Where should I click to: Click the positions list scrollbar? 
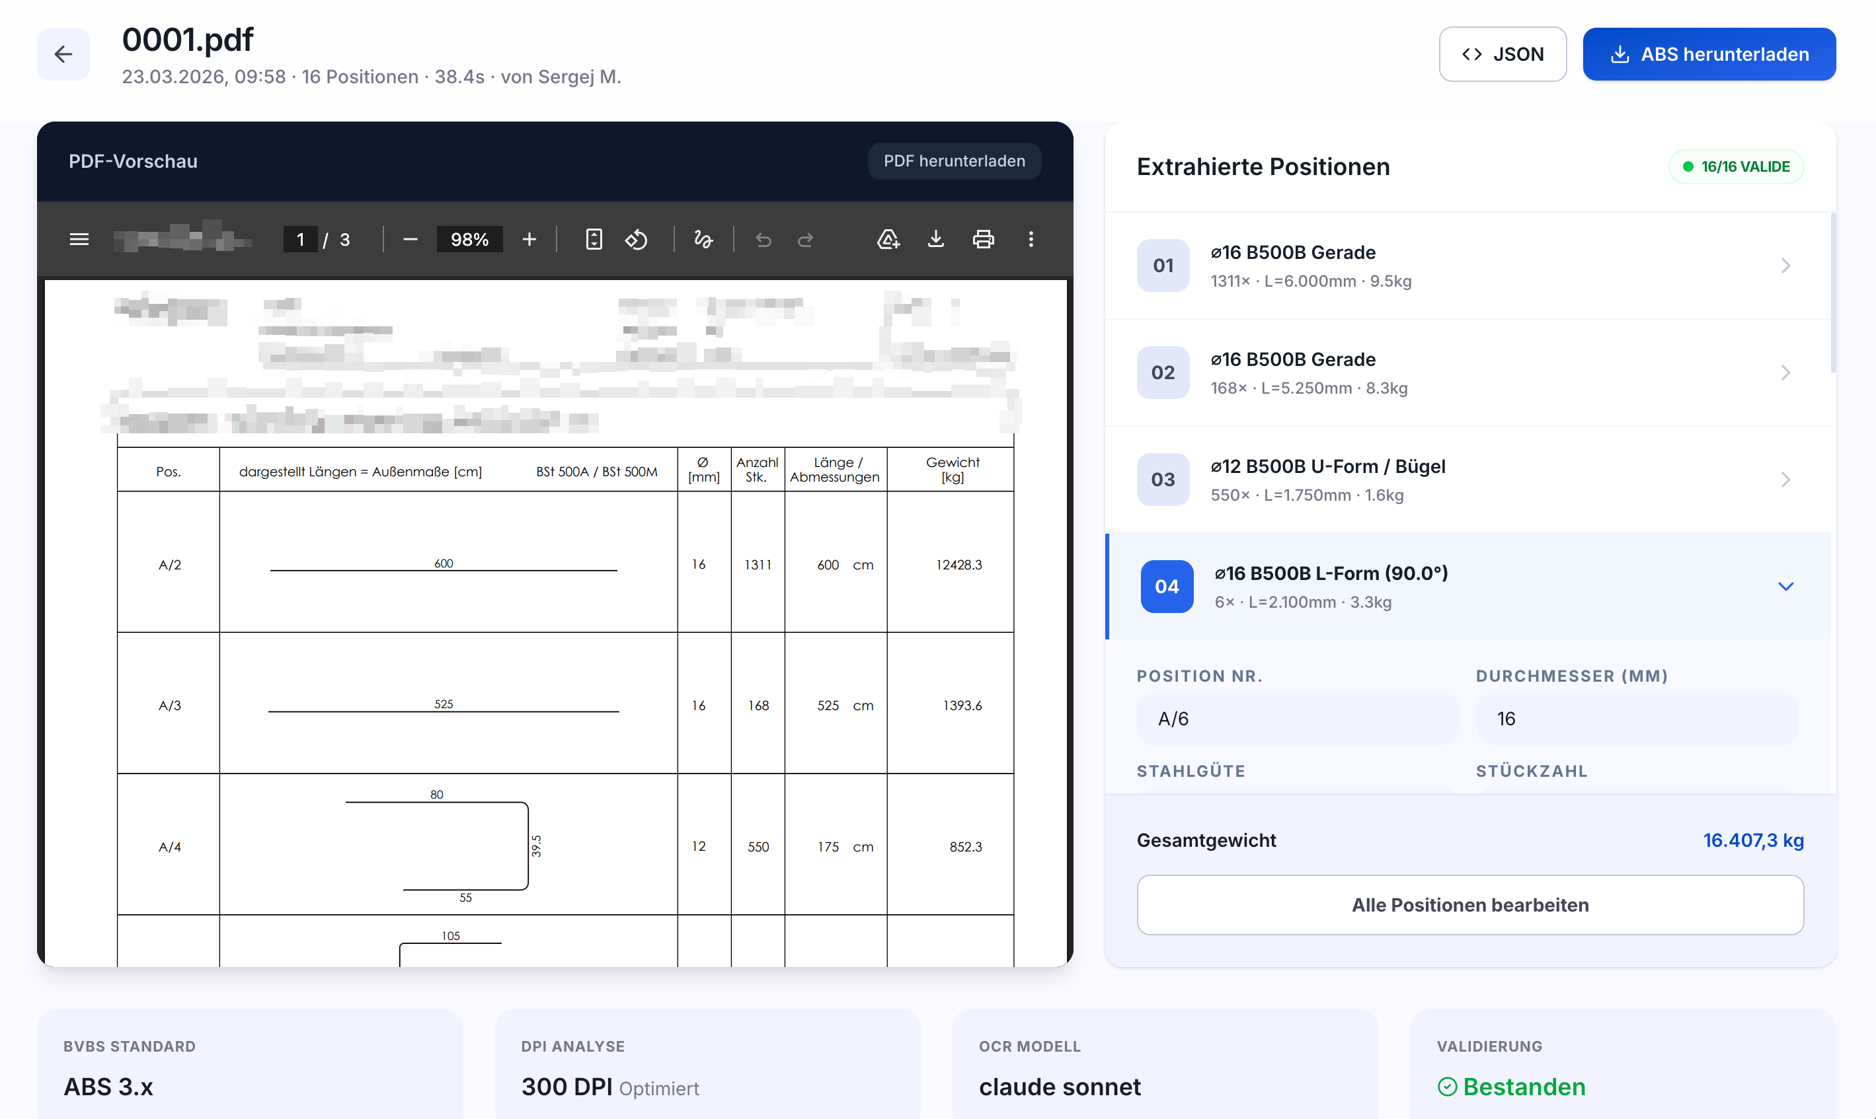[1833, 294]
